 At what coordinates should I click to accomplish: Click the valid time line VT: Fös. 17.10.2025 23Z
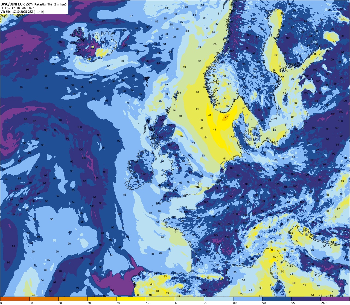17,12
